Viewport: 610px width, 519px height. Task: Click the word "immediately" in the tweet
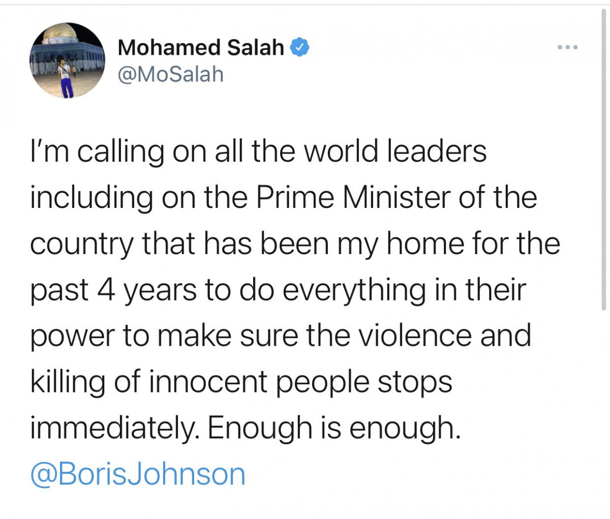pos(113,428)
